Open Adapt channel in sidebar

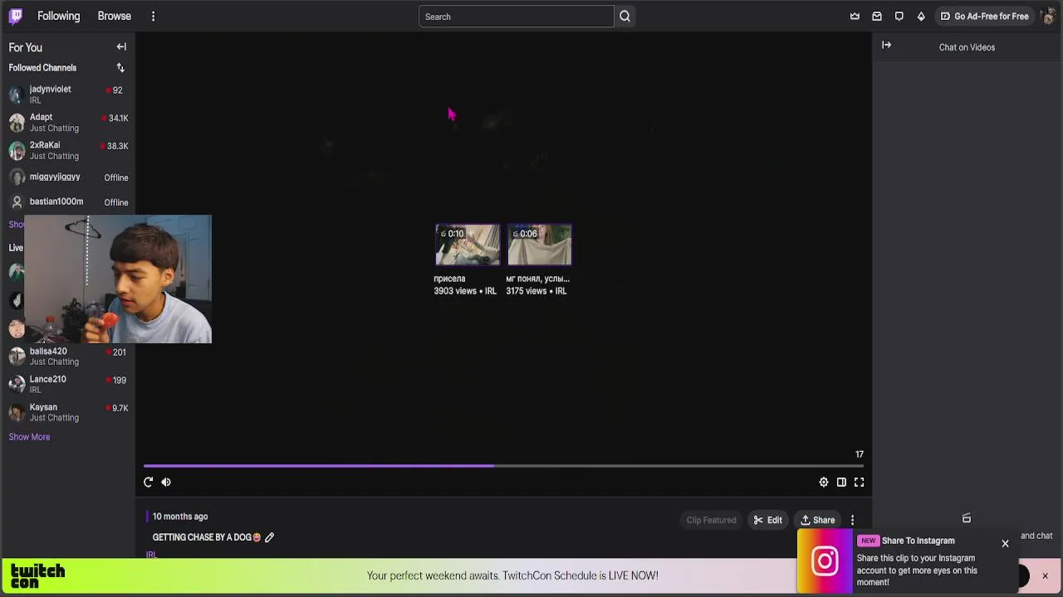point(67,123)
